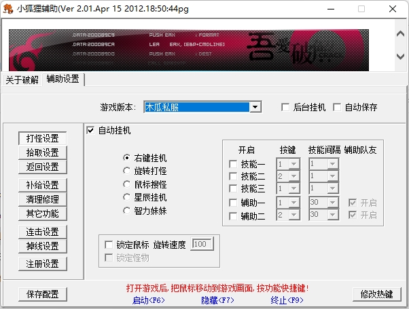Uncheck the 自动挂机 checkbox

pyautogui.click(x=91, y=130)
